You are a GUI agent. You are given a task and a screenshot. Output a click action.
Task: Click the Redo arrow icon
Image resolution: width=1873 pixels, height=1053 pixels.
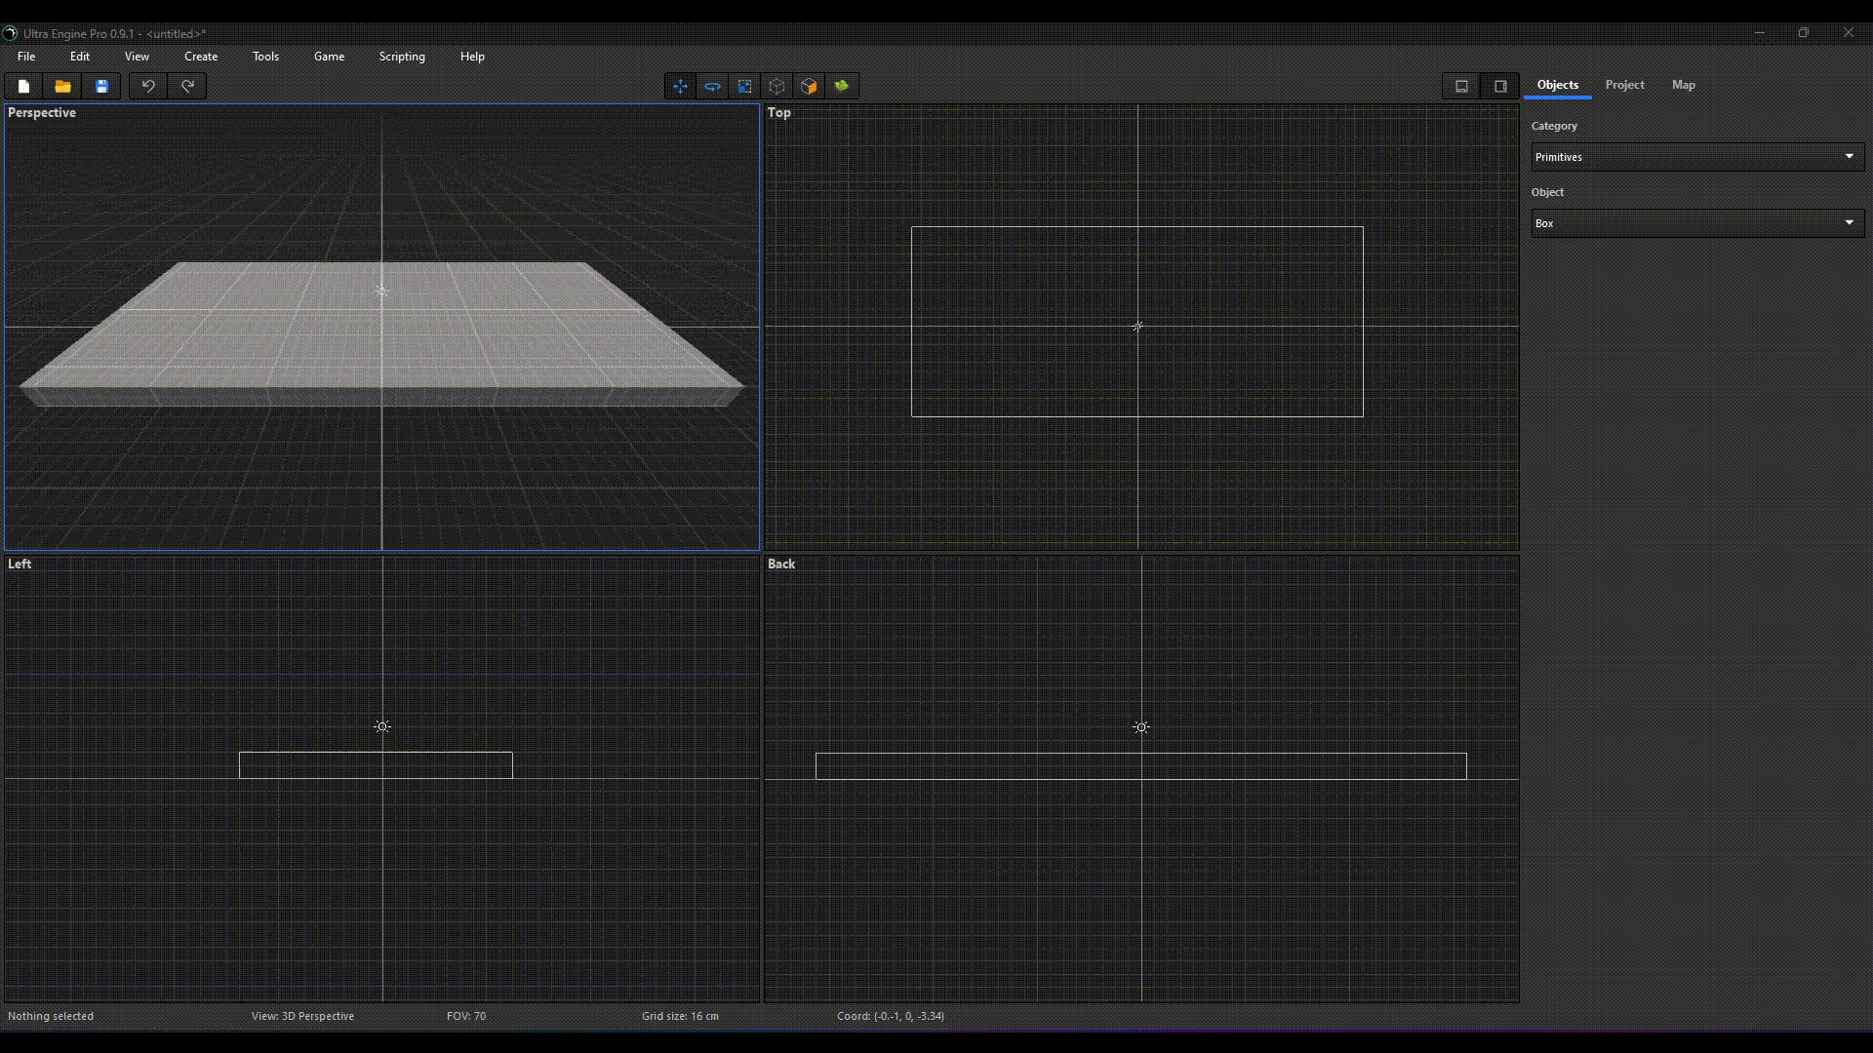click(187, 87)
